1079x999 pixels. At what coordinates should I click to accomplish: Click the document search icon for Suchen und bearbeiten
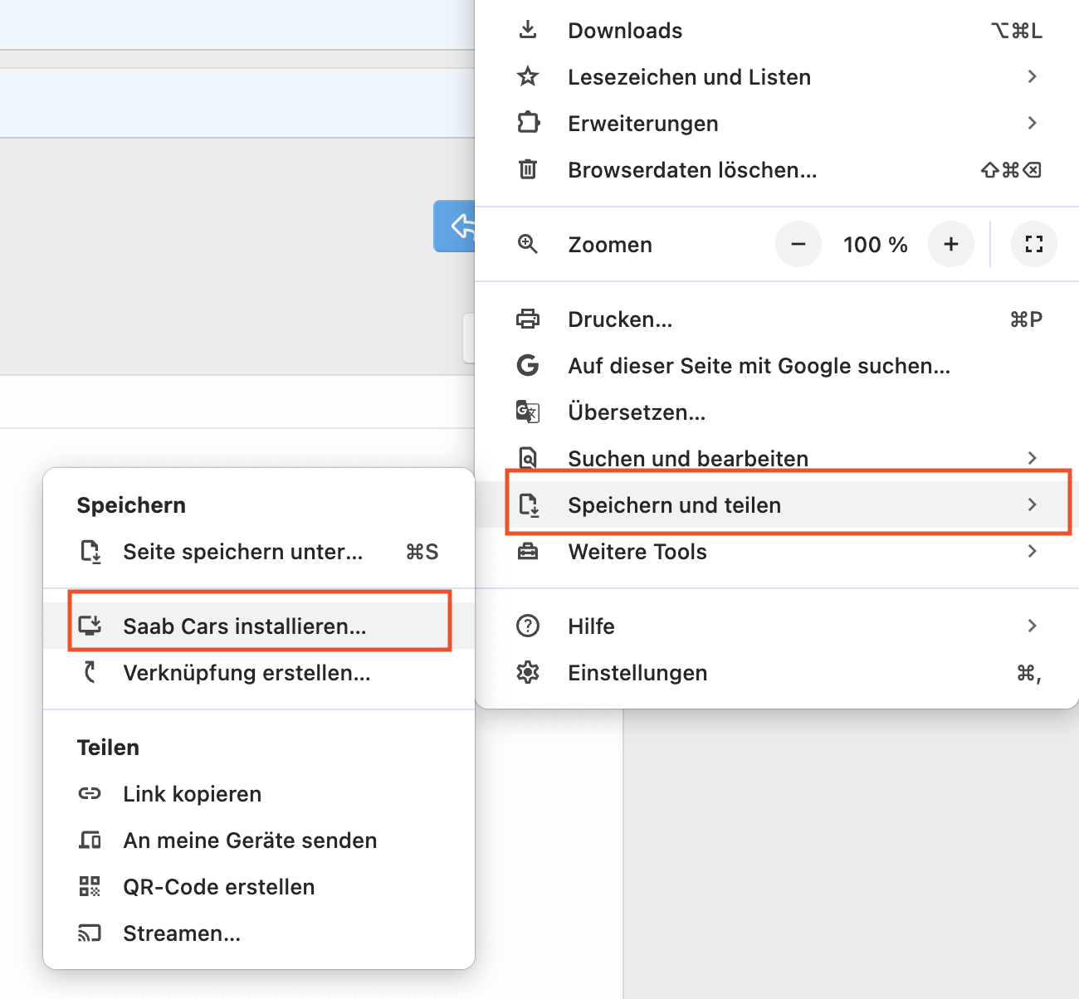(528, 458)
